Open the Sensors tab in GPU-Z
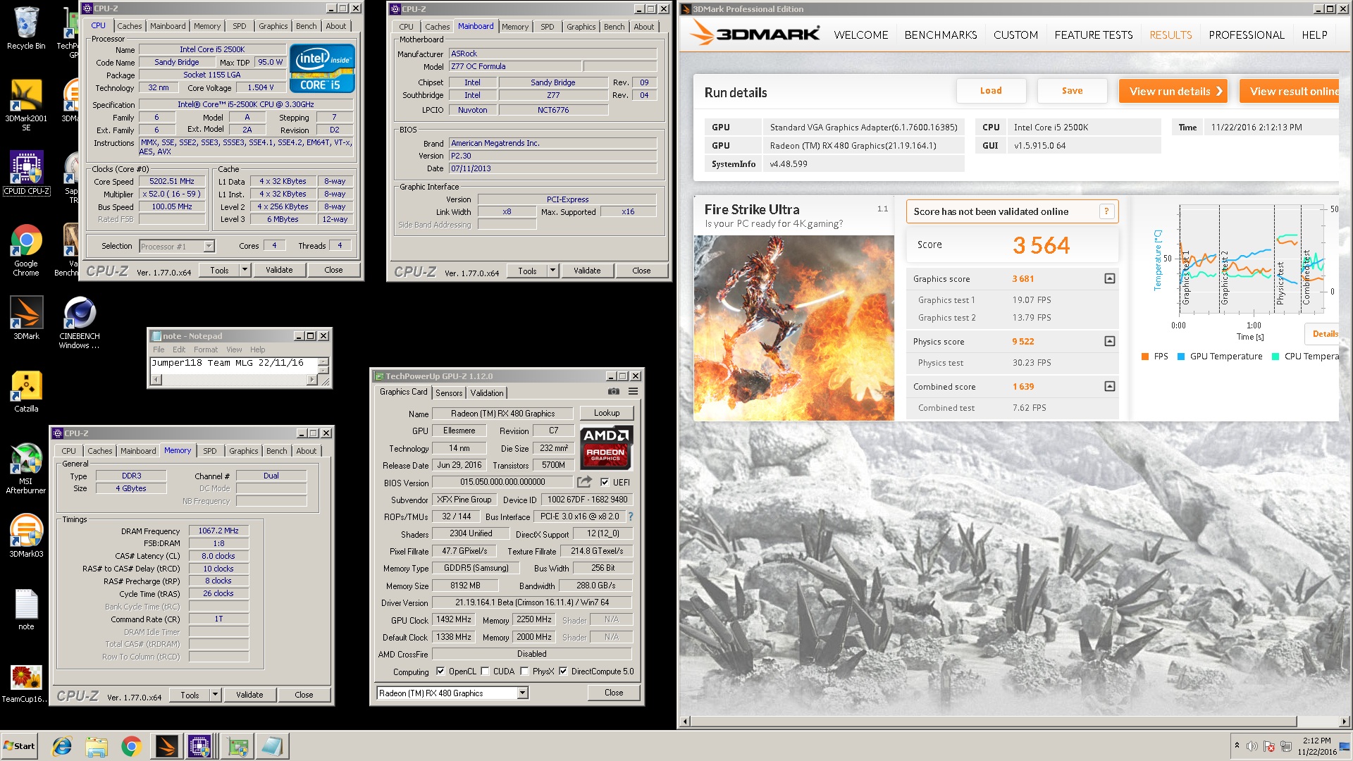This screenshot has width=1353, height=761. (x=449, y=393)
